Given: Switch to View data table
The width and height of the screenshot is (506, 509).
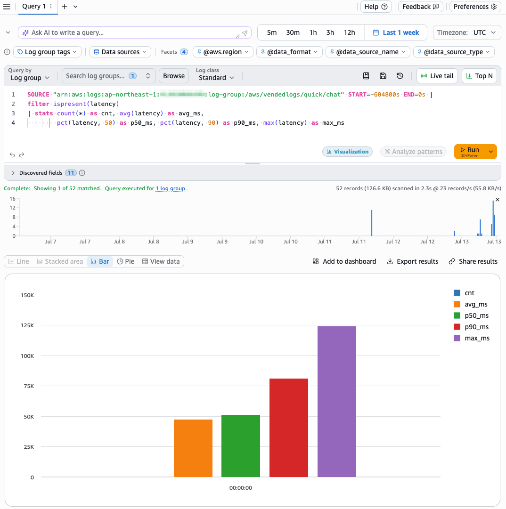Looking at the screenshot, I should point(161,261).
